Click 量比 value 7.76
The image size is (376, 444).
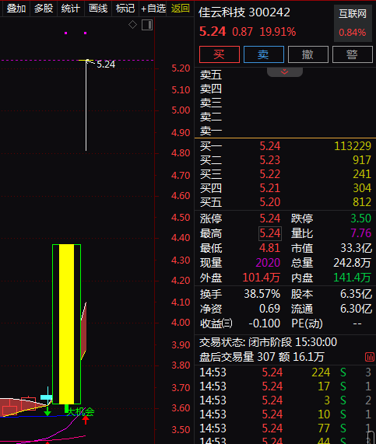pyautogui.click(x=360, y=233)
